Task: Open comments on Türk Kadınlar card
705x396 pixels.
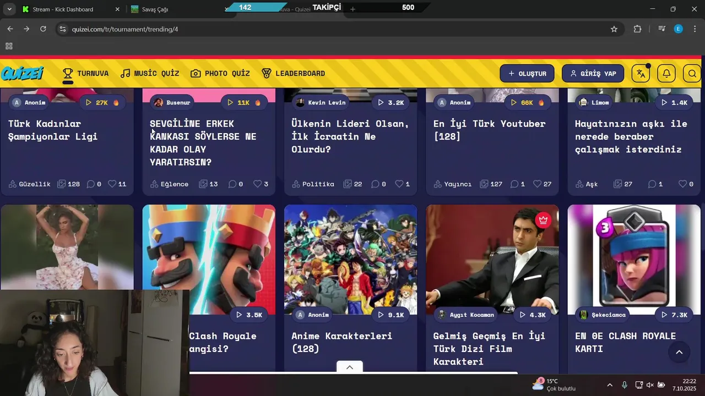Action: [91, 184]
